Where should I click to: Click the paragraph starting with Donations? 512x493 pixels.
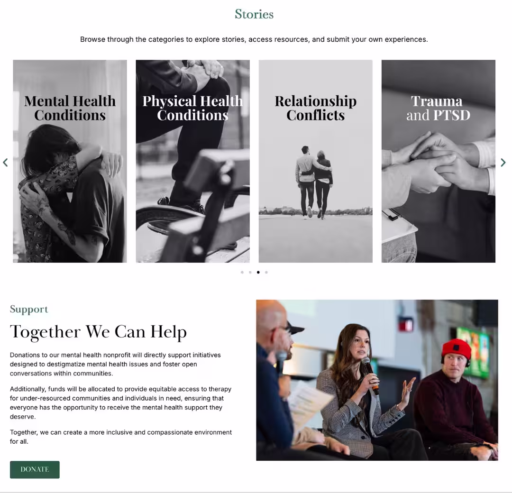coord(115,364)
